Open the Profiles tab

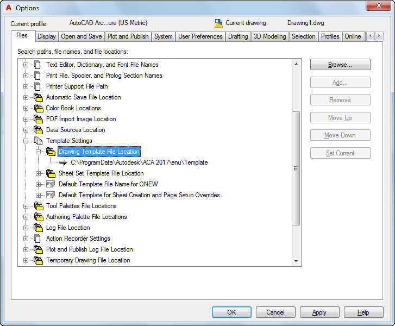tap(330, 36)
